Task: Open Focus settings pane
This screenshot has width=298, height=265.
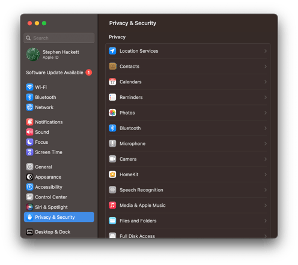Action: pyautogui.click(x=59, y=142)
